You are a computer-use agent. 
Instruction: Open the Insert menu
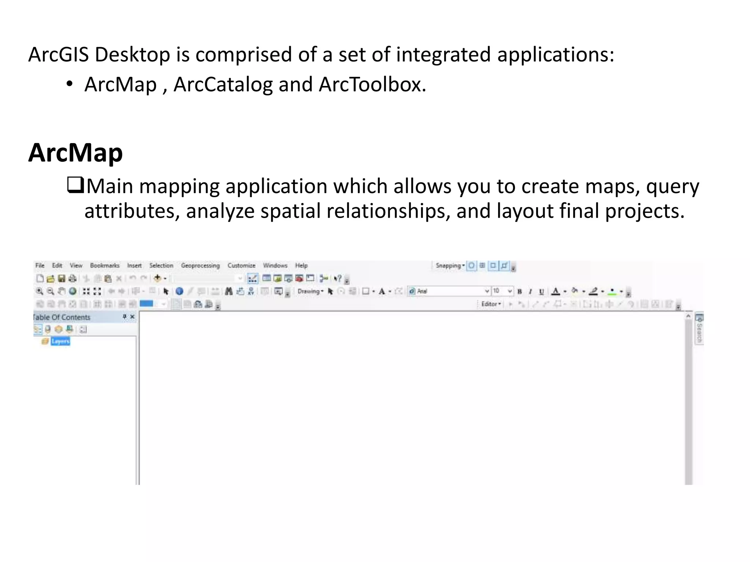tap(134, 265)
